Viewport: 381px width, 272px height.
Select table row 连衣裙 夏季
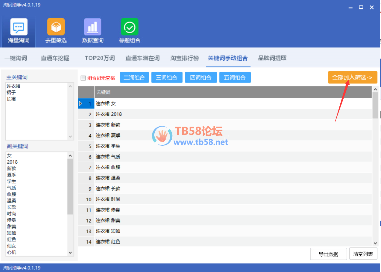[x=225, y=135]
